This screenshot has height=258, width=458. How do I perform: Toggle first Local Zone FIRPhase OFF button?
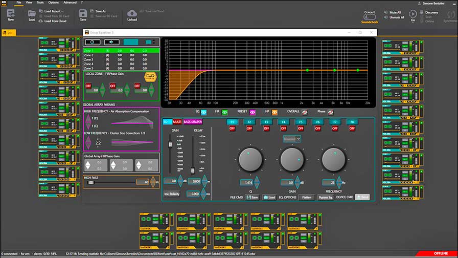pos(88,85)
